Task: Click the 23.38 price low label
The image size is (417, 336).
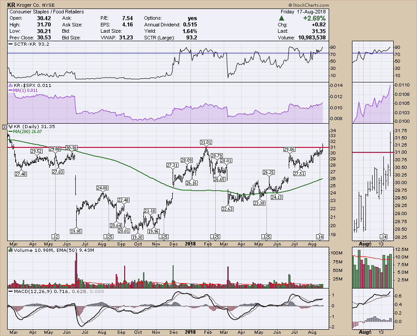Action: [x=259, y=203]
